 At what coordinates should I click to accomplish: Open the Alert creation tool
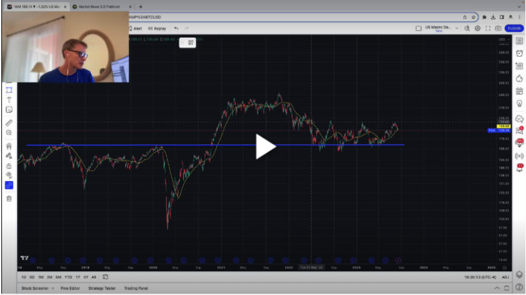(136, 29)
